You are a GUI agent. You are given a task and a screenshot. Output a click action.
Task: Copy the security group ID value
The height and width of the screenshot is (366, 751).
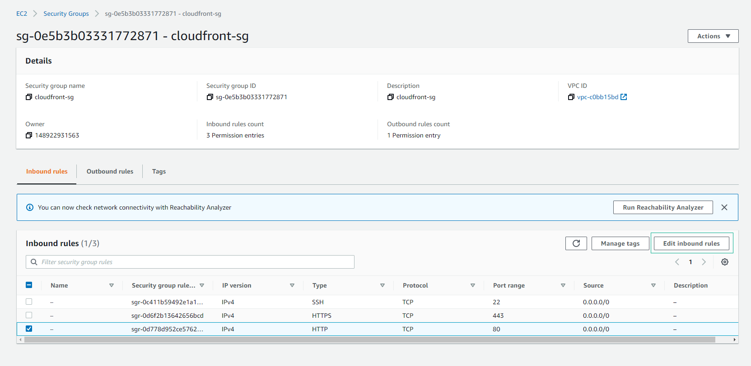click(x=210, y=97)
